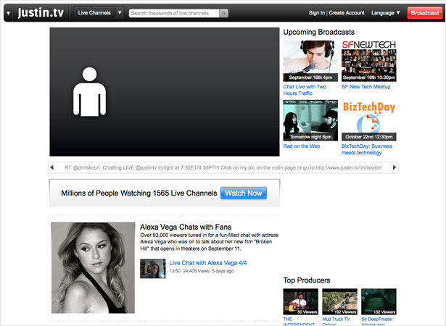Open SF New Tech thumbnail
The height and width of the screenshot is (326, 446).
(368, 61)
